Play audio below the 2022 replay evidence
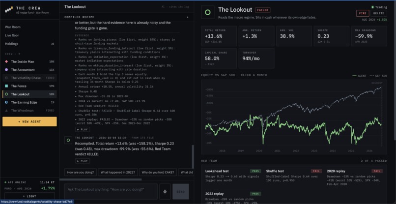Image resolution: width=396 pixels, height=204 pixels. (x=83, y=129)
